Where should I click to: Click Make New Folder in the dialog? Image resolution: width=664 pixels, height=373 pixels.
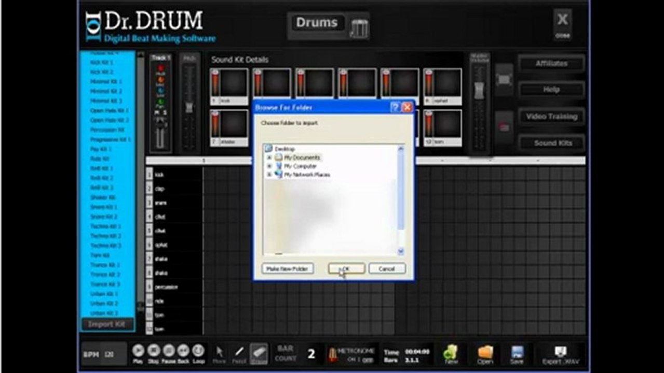[x=288, y=269]
